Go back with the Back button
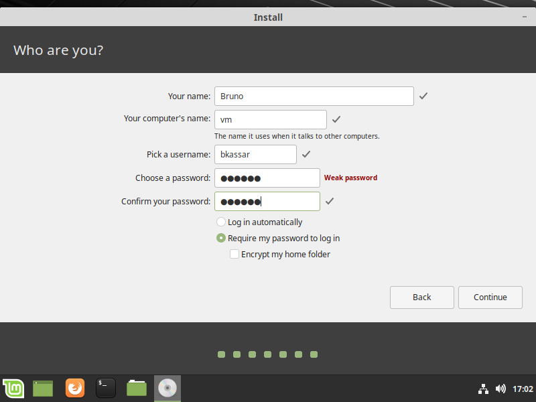536x402 pixels. pos(422,297)
